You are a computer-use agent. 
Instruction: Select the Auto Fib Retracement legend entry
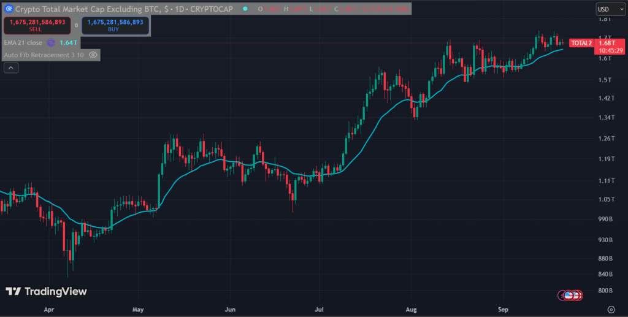pyautogui.click(x=44, y=55)
